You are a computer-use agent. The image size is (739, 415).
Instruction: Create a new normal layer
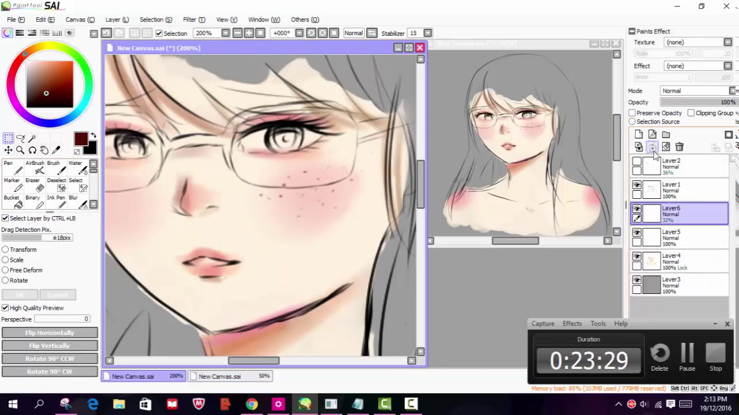(x=639, y=135)
